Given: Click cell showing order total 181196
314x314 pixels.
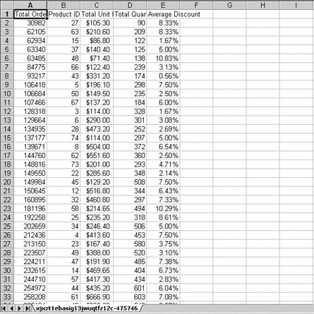Looking at the screenshot, I should (30, 209).
